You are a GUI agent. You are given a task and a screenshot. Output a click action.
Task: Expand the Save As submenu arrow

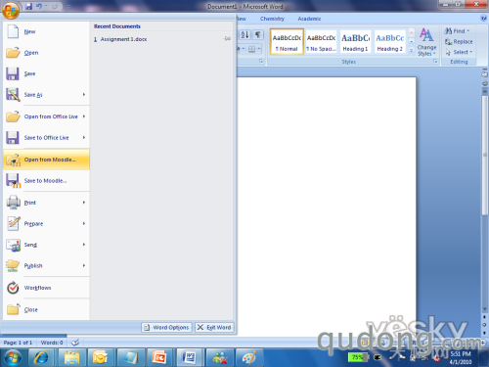pos(84,95)
